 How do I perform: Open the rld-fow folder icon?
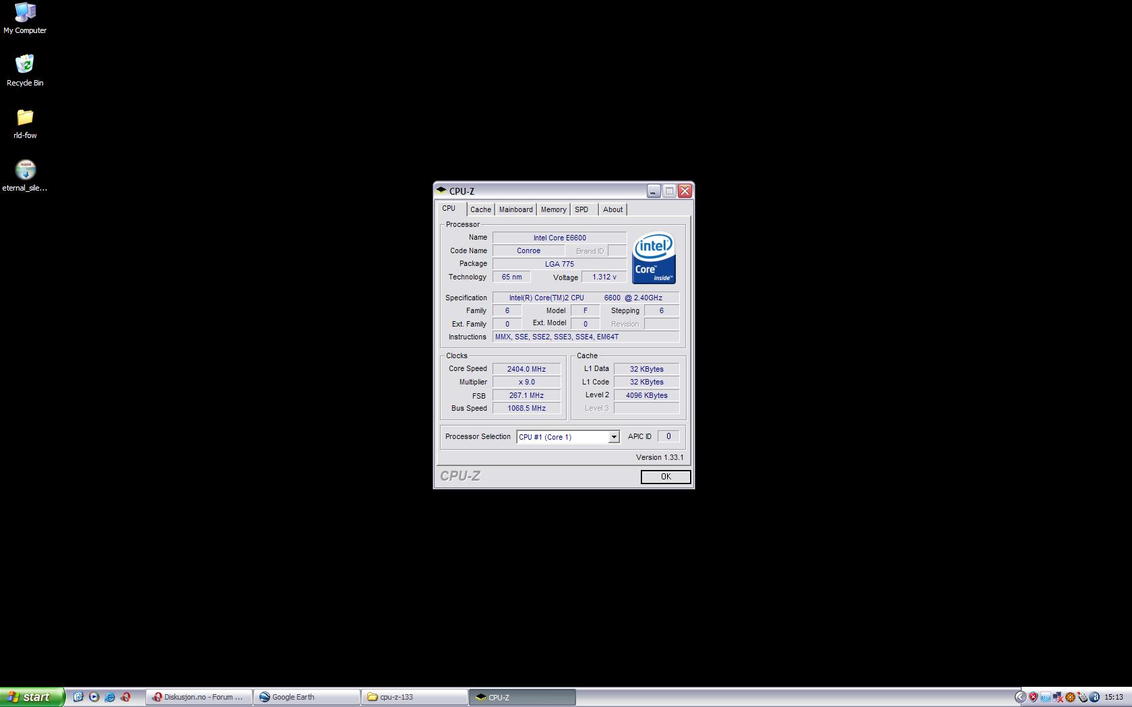[x=25, y=123]
